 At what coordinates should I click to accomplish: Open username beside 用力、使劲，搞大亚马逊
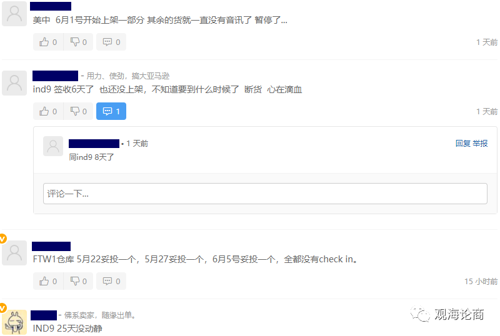(55, 76)
